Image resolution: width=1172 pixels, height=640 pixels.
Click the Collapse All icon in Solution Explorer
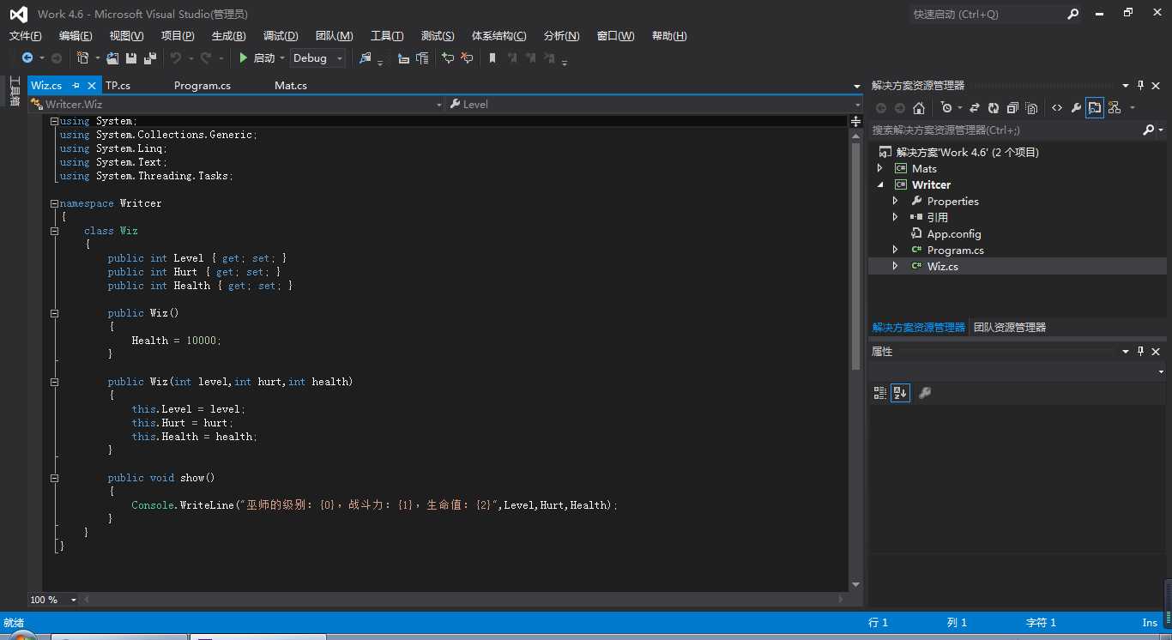pos(1012,108)
